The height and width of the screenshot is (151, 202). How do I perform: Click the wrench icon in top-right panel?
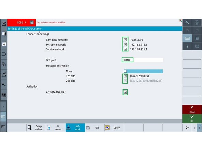pyautogui.click(x=187, y=22)
